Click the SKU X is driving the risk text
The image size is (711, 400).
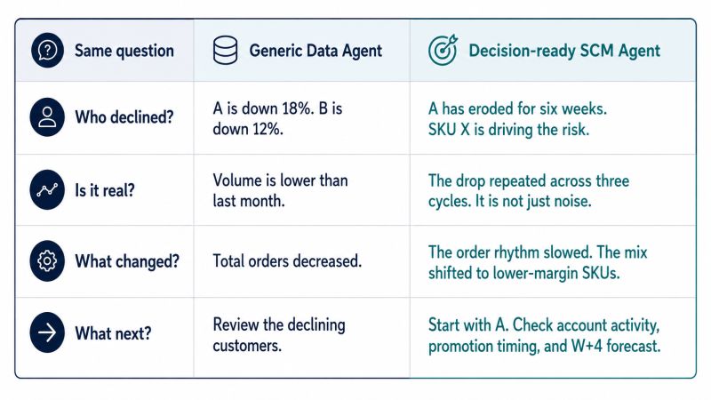(508, 130)
